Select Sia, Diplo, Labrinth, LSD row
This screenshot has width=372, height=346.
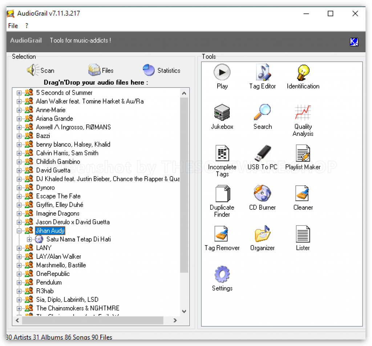coord(67,300)
